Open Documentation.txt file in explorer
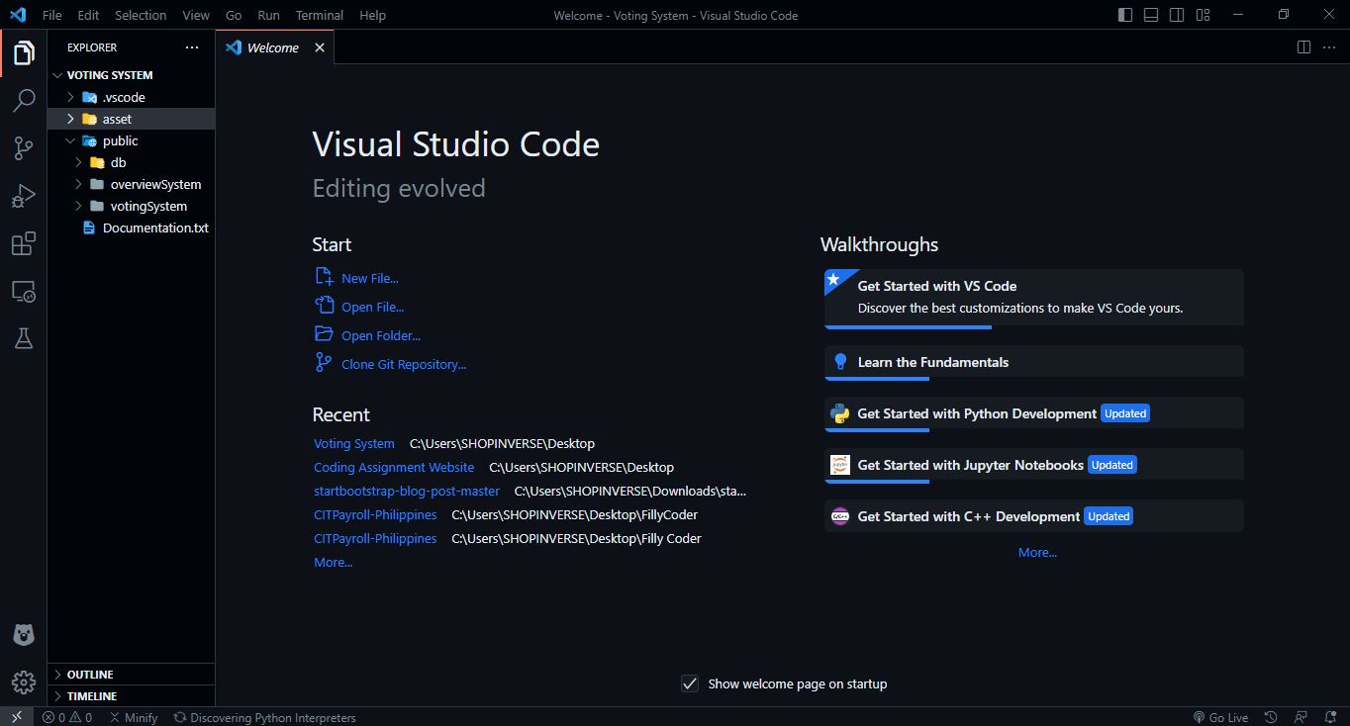Screen dimensions: 1350x726 tap(155, 227)
